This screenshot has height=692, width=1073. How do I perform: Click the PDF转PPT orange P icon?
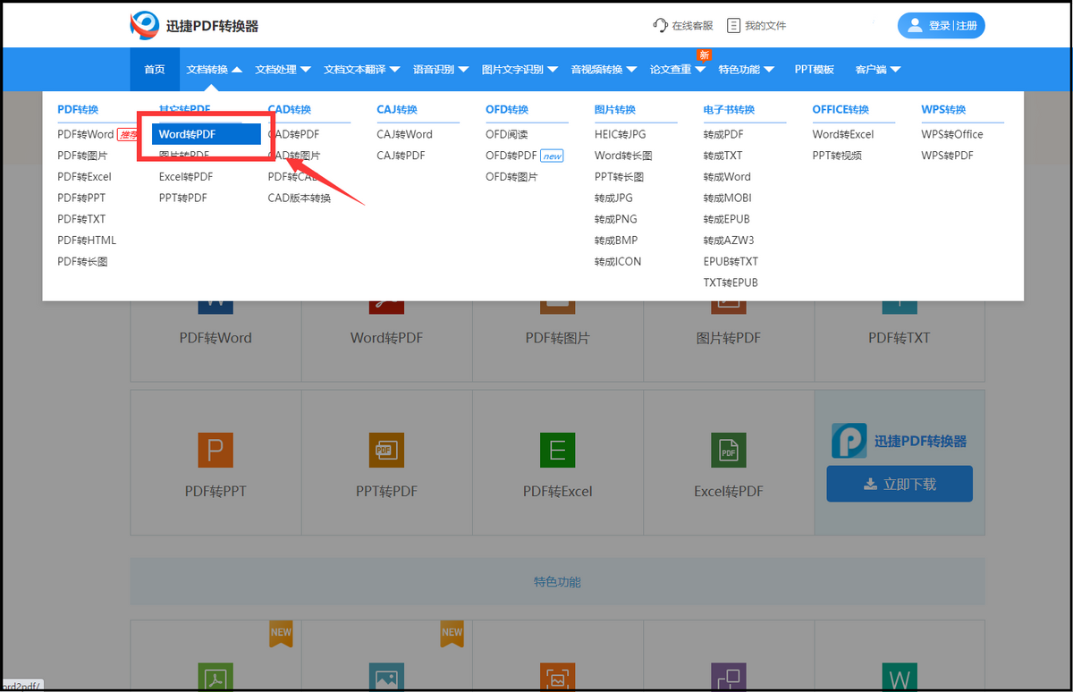215,450
